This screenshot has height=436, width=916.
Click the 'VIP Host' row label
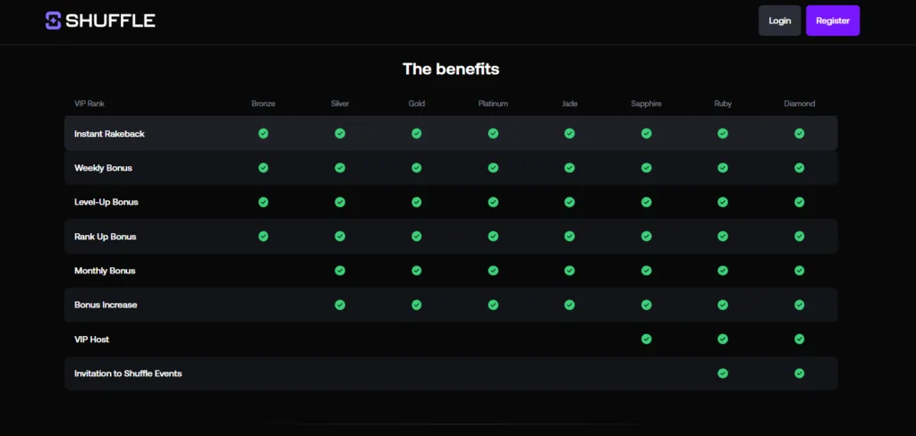pyautogui.click(x=92, y=340)
